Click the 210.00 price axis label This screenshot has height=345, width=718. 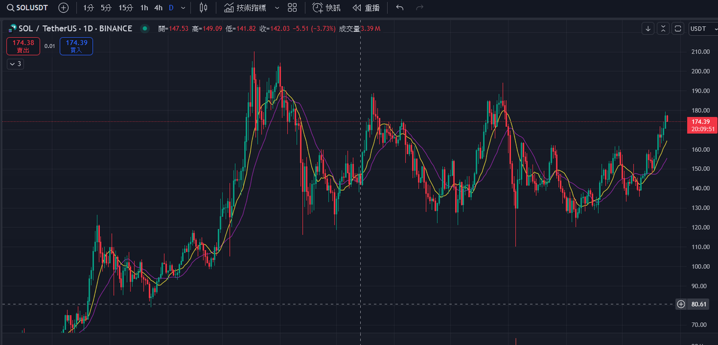700,51
